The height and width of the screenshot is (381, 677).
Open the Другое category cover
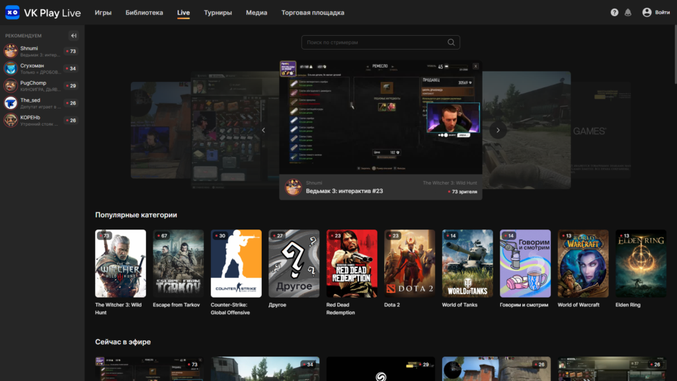point(294,263)
